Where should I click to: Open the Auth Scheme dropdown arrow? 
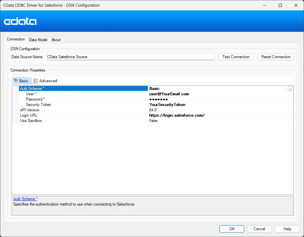tap(290, 89)
